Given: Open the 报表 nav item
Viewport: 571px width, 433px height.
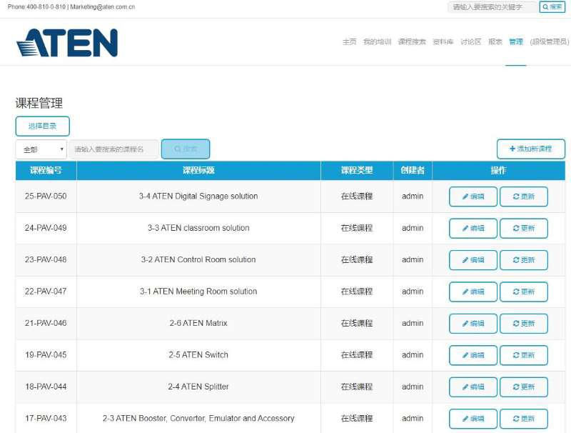Looking at the screenshot, I should coord(495,41).
